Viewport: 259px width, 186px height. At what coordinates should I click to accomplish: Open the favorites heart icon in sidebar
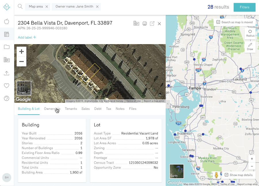(7, 86)
